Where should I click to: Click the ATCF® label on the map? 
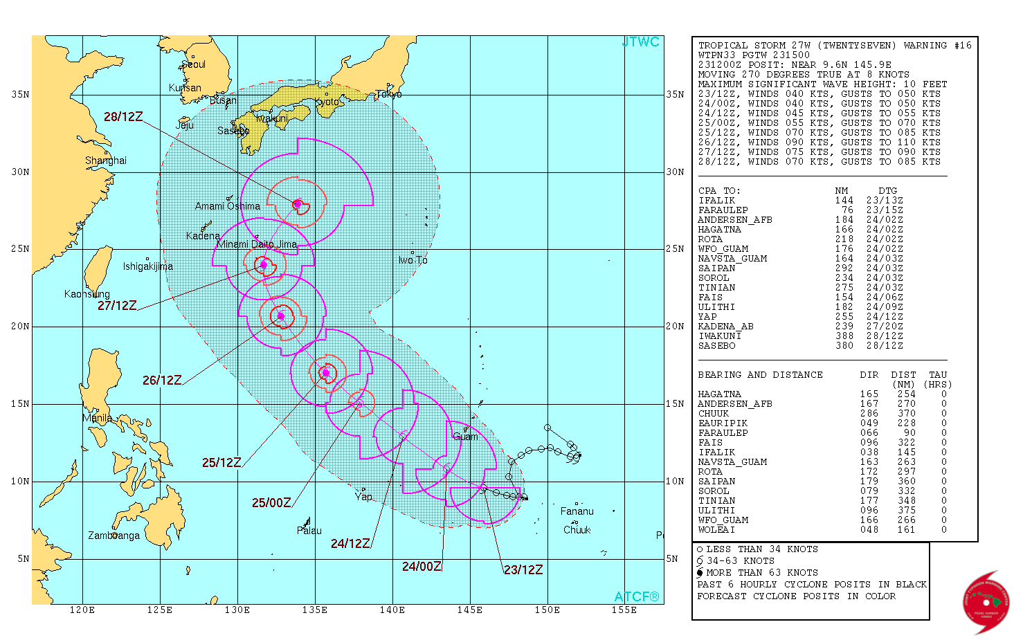[637, 596]
